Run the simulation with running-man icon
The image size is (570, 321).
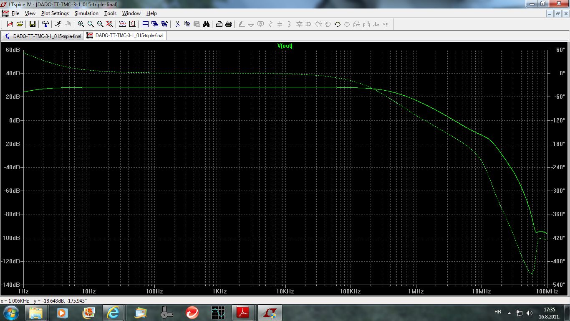point(58,24)
